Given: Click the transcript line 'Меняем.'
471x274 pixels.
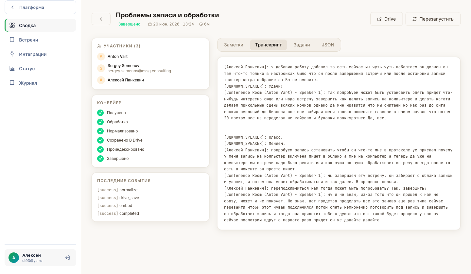Looking at the screenshot, I should click(x=255, y=144).
